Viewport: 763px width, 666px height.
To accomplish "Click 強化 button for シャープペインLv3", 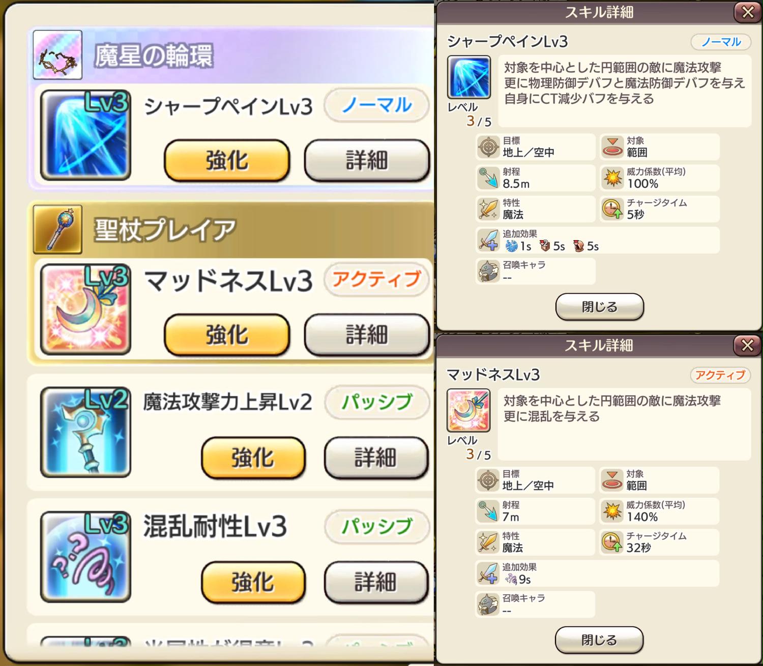I will point(227,160).
